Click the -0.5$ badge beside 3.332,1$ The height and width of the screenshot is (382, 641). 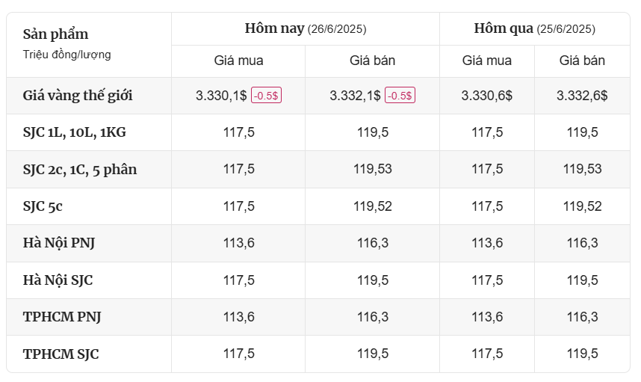tap(400, 95)
